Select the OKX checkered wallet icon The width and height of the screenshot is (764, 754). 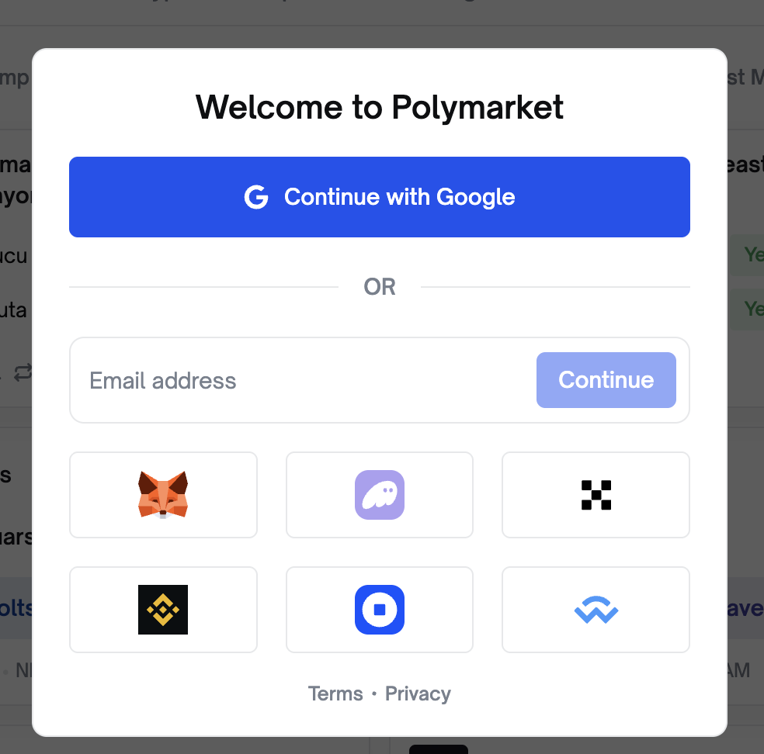pyautogui.click(x=596, y=495)
